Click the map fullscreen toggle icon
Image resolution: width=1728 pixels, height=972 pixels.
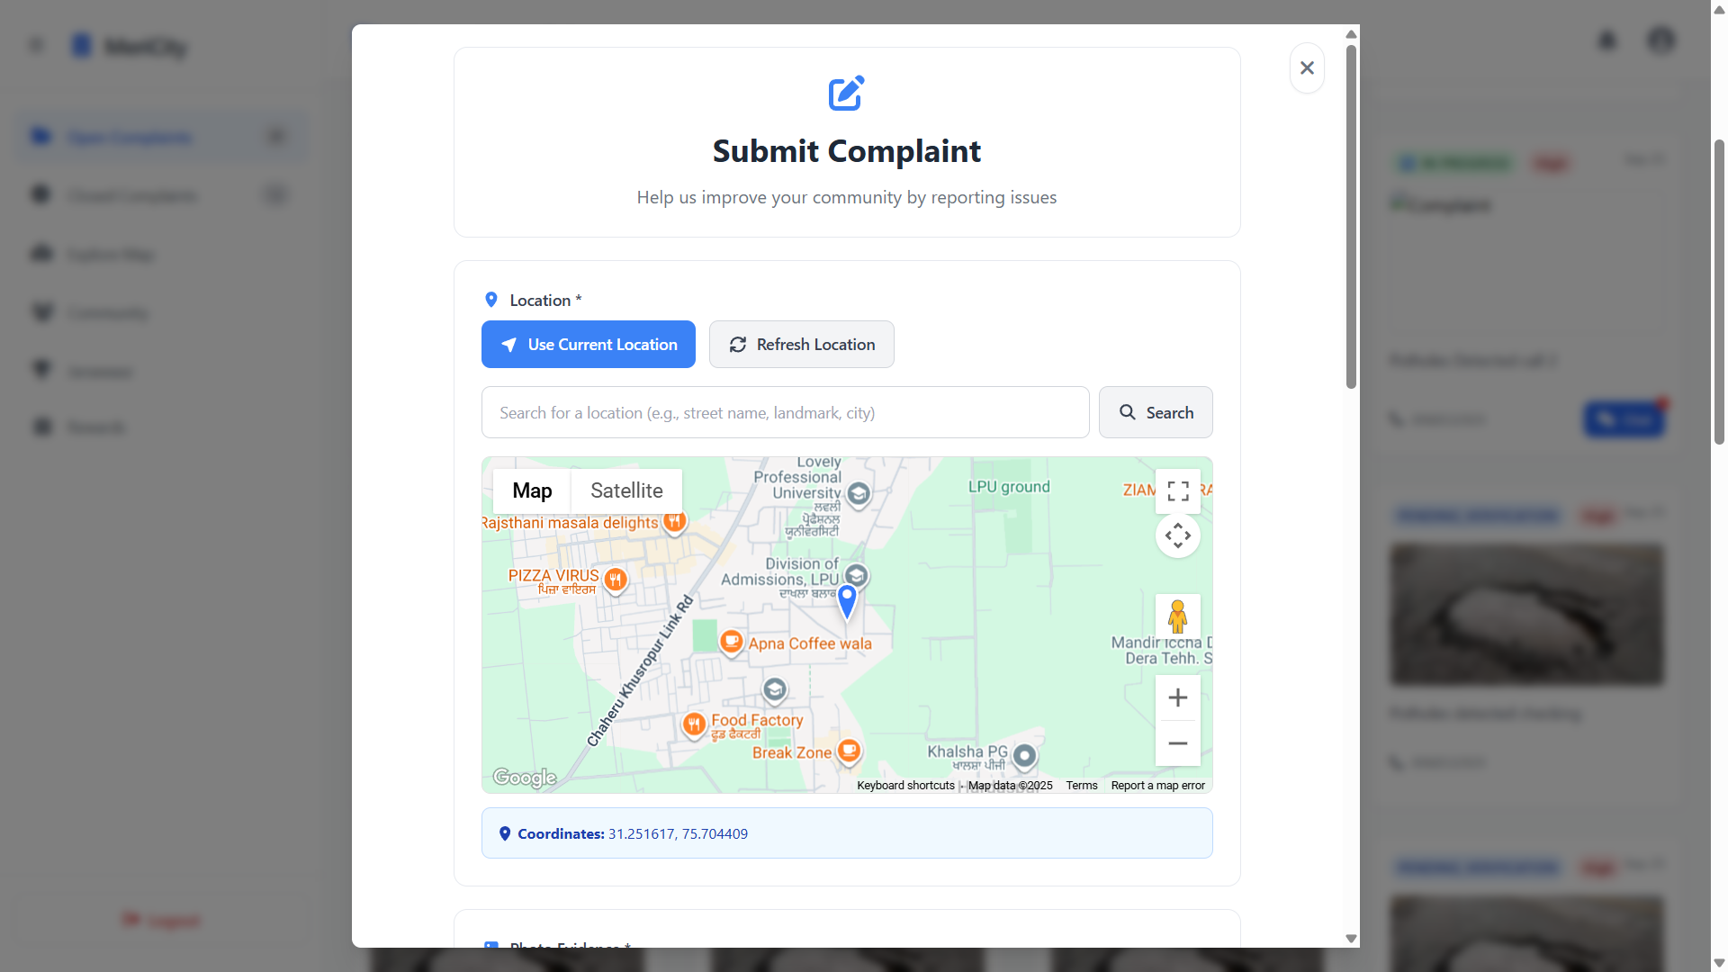[x=1177, y=490]
